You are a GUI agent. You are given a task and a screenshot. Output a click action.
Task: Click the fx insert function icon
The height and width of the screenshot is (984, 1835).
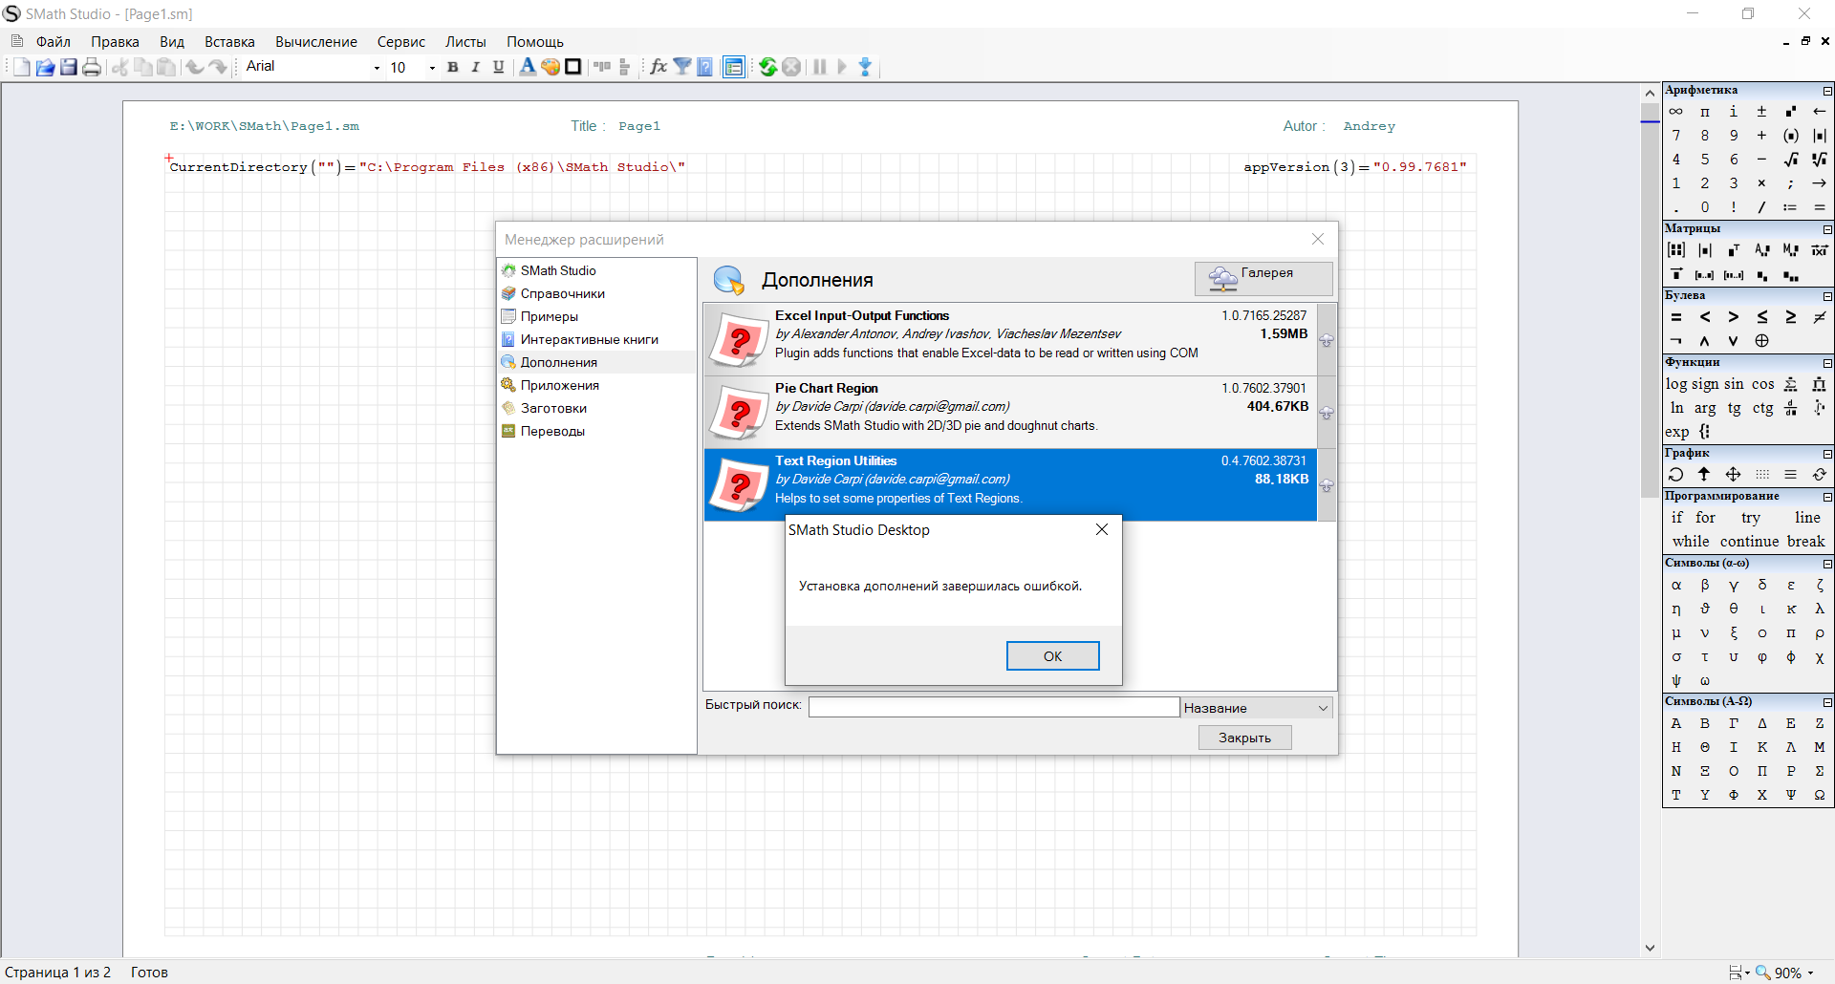pyautogui.click(x=658, y=67)
